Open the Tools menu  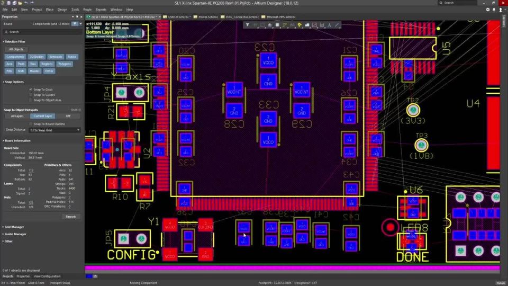coord(75,10)
